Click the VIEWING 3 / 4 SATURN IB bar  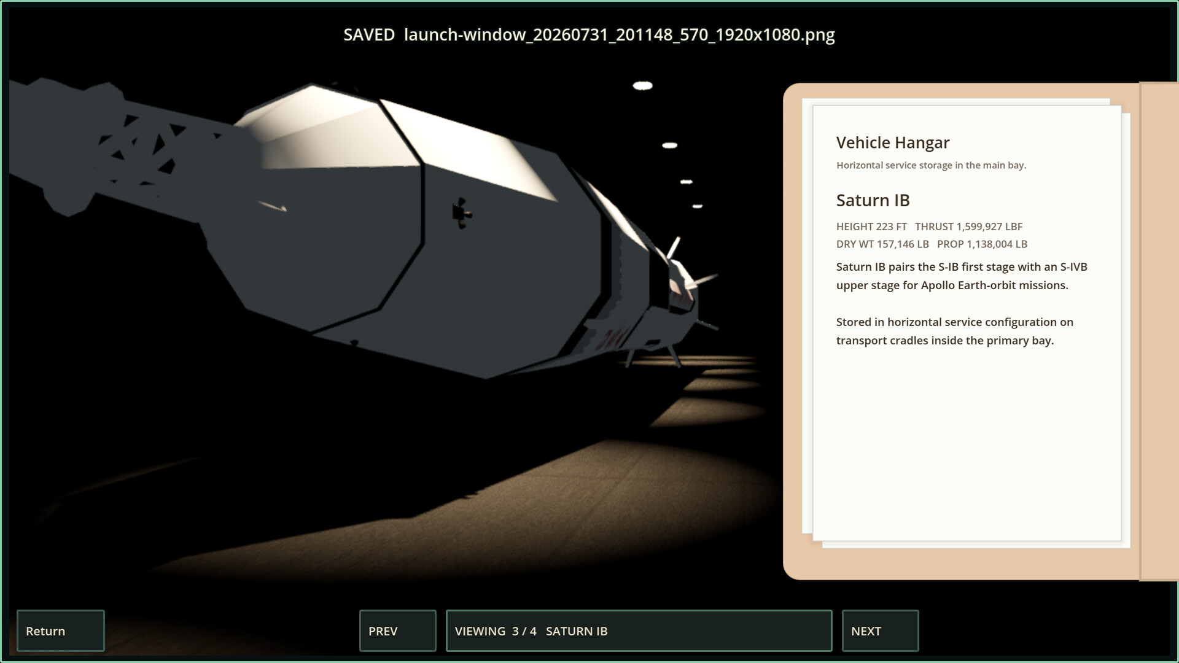[639, 630]
